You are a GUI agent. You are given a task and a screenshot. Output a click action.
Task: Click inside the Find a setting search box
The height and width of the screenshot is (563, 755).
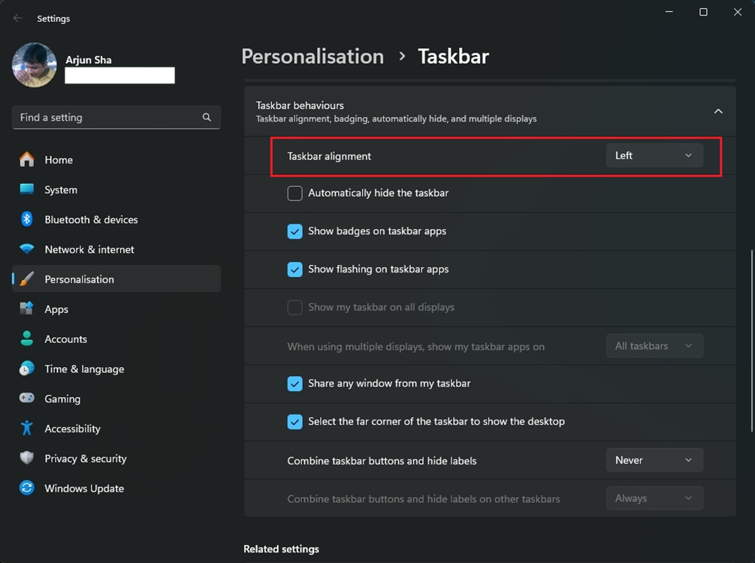click(x=116, y=117)
